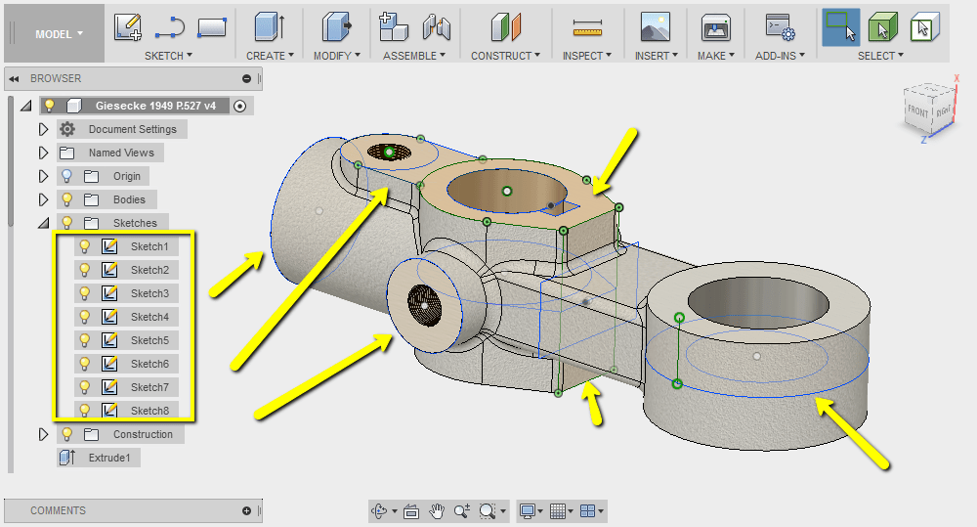Viewport: 977px width, 527px height.
Task: Collapse the Sketches folder node
Action: tap(44, 223)
